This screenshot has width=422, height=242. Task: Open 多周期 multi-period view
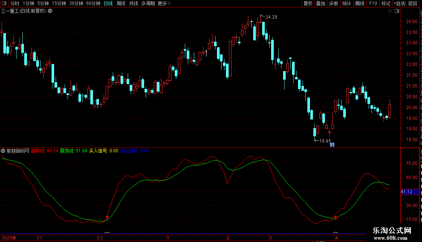click(x=148, y=3)
